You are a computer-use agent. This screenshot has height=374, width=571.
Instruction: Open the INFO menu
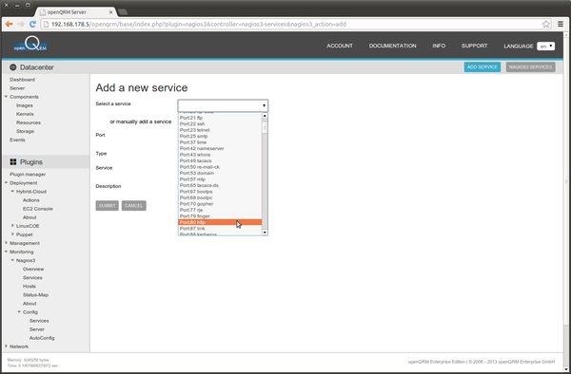pyautogui.click(x=439, y=46)
